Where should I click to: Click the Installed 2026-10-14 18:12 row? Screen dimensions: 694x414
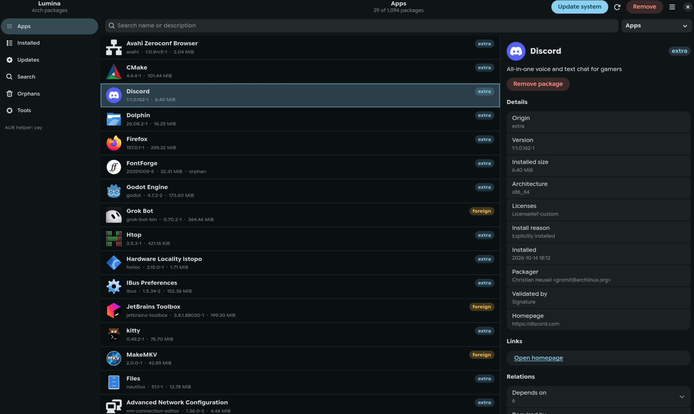click(598, 254)
